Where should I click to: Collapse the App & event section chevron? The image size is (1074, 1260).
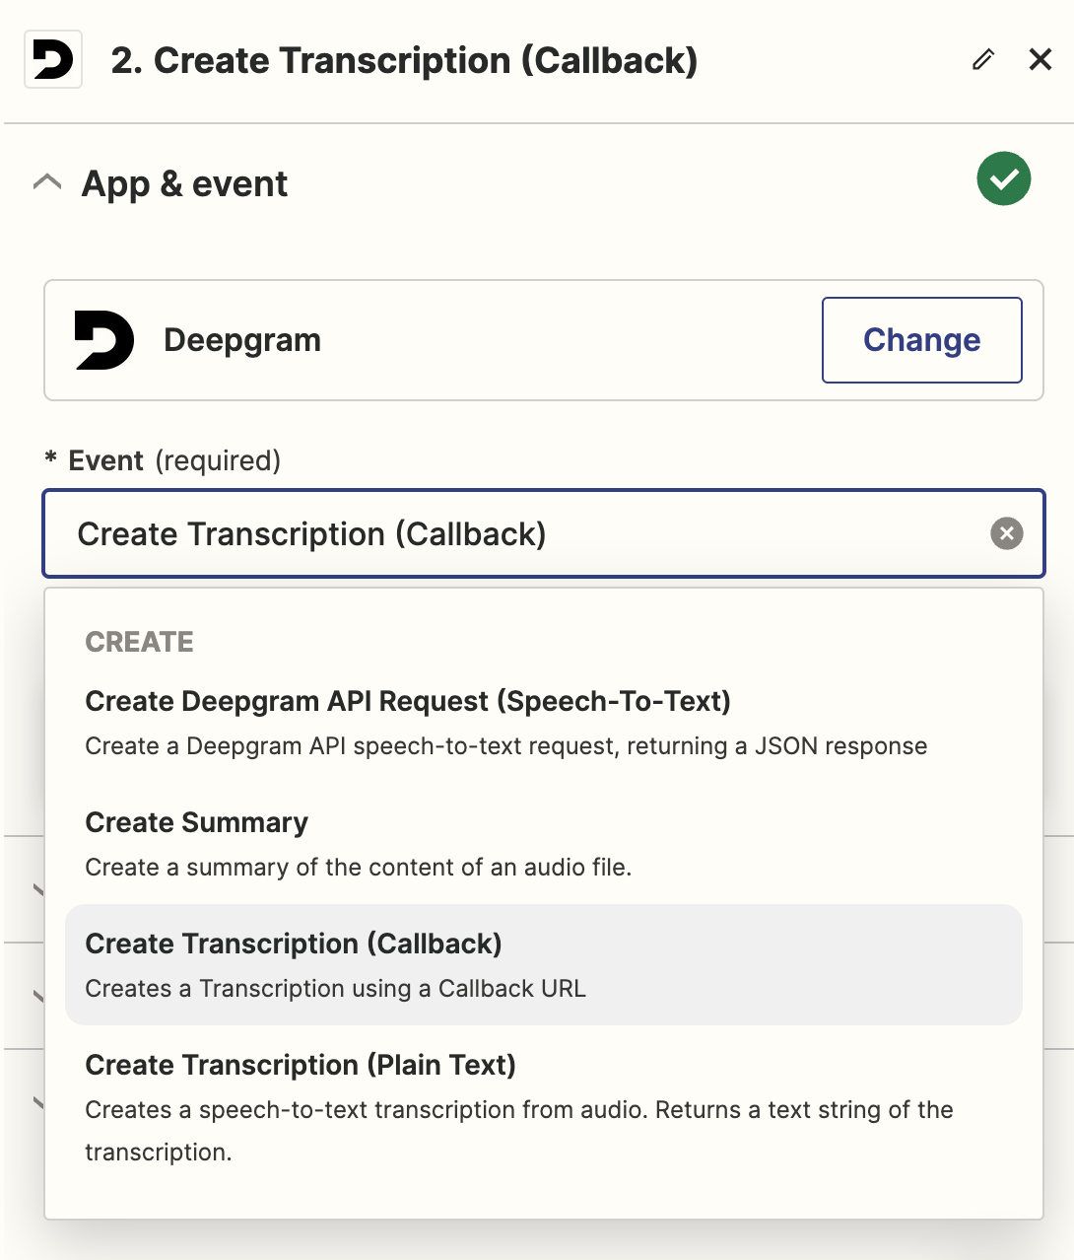pyautogui.click(x=47, y=182)
